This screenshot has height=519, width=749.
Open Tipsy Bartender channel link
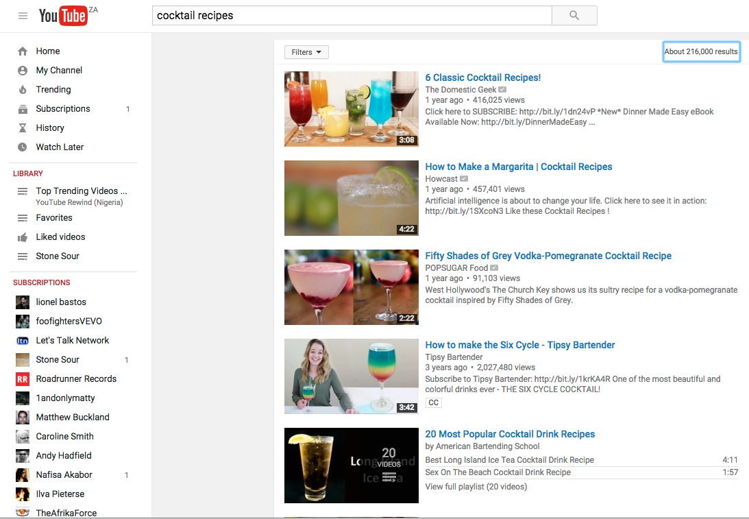click(x=454, y=357)
